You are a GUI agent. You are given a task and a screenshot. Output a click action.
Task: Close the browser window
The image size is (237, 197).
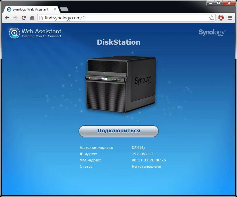click(x=229, y=3)
